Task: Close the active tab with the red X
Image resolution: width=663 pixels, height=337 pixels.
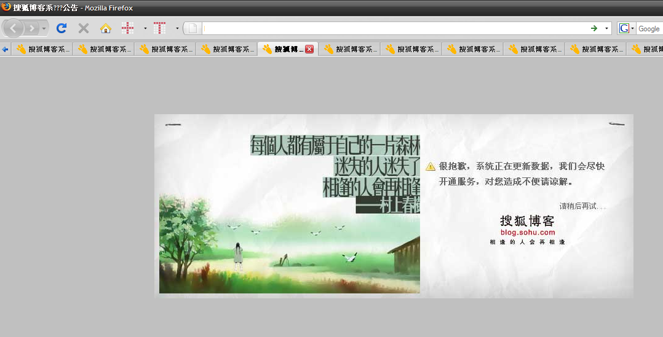Action: (x=309, y=49)
